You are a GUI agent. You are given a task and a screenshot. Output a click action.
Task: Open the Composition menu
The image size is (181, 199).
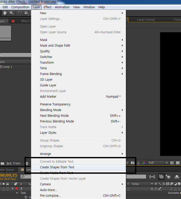pyautogui.click(x=20, y=7)
